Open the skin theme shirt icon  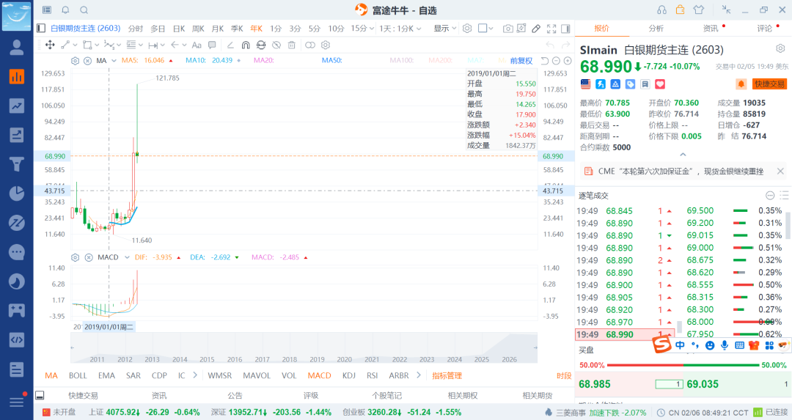699,10
